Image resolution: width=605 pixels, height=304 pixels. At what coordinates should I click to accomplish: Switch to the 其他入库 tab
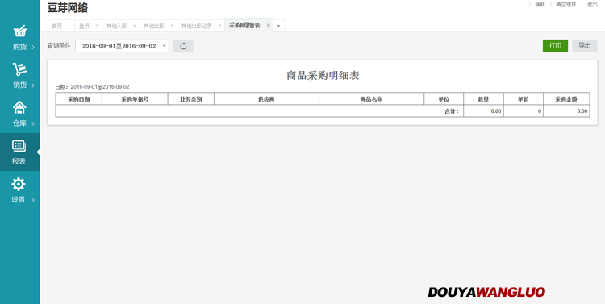[116, 26]
